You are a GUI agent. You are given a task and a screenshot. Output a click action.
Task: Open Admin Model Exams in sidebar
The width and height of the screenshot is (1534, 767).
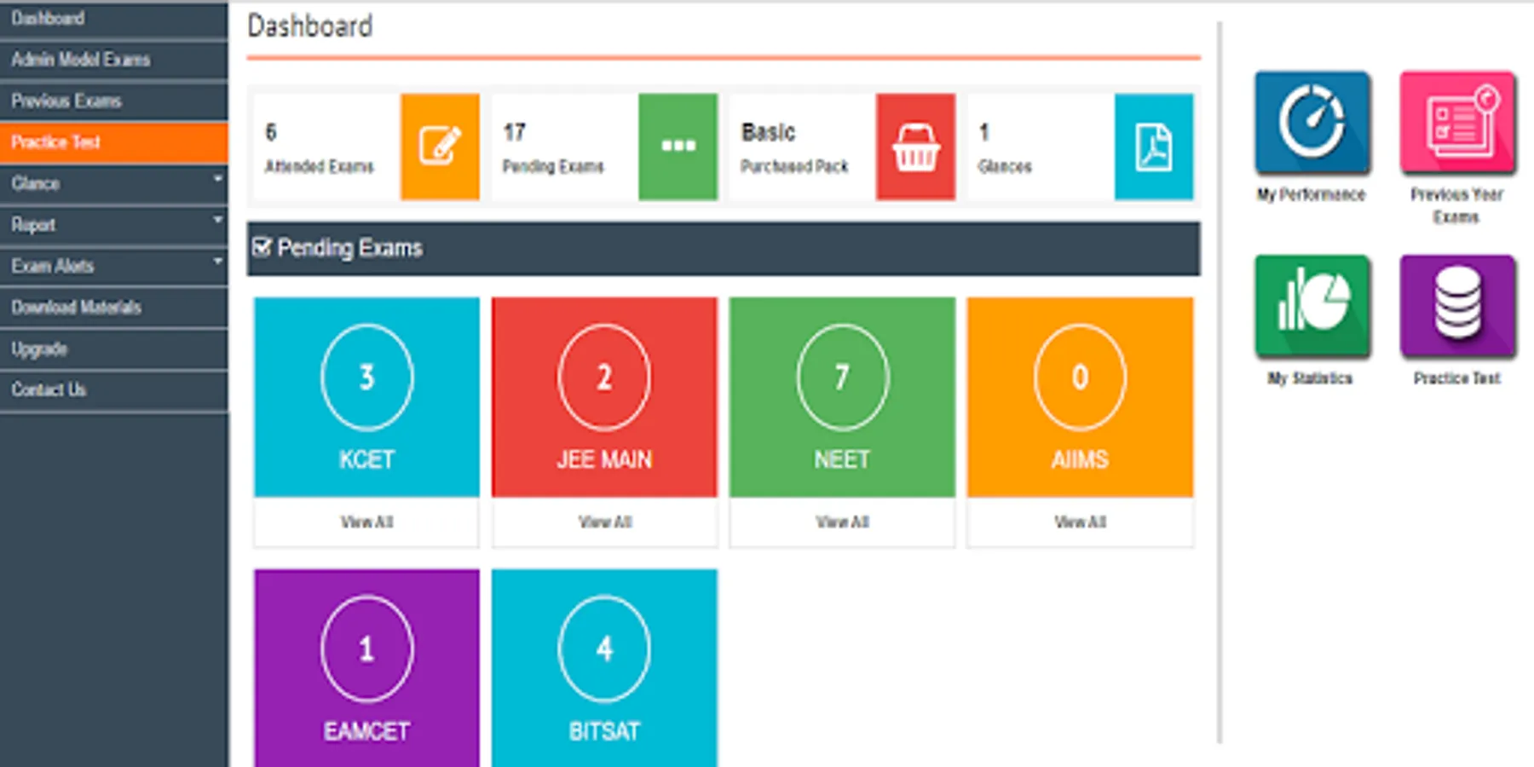(x=114, y=60)
